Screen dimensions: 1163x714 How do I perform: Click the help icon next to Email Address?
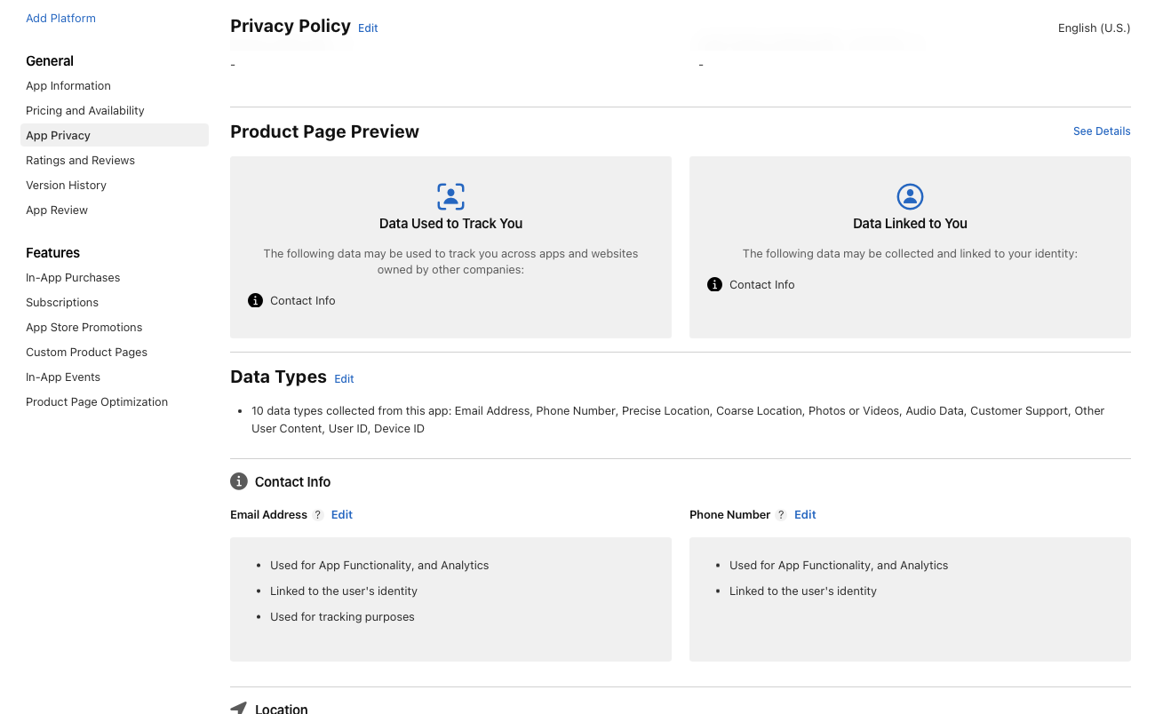click(x=318, y=515)
